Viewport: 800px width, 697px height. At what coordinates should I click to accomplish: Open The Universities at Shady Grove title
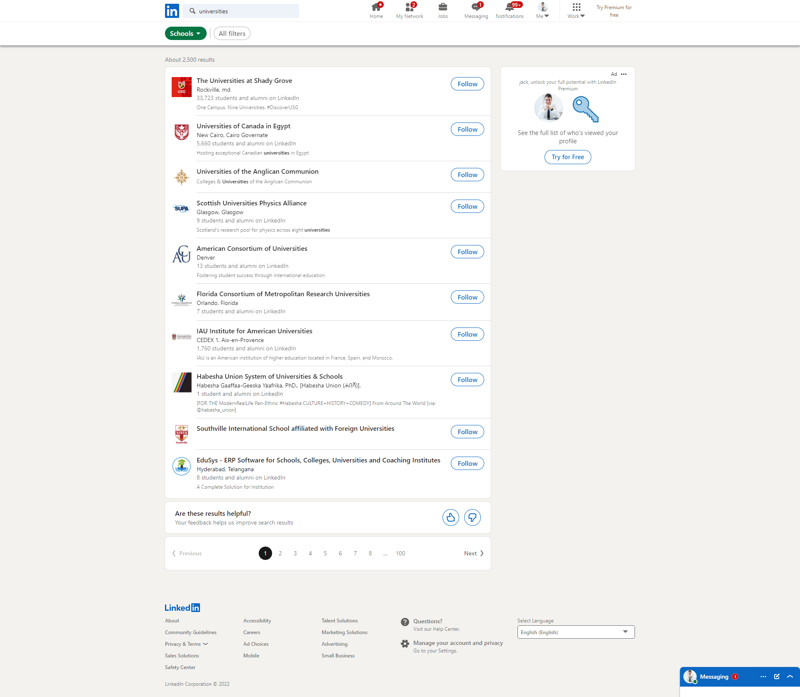(x=244, y=80)
